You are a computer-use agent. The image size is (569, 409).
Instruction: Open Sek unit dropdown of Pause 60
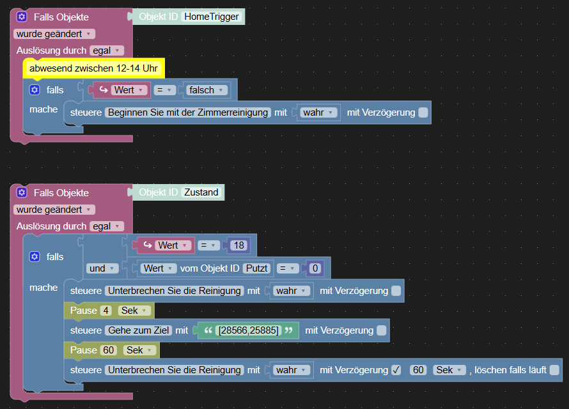[139, 350]
